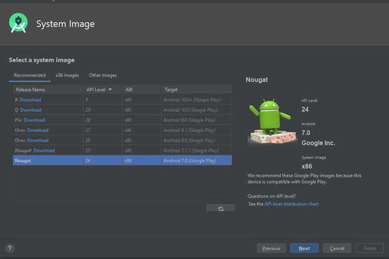The height and width of the screenshot is (259, 389).
Task: Click the Next button
Action: [x=304, y=248]
